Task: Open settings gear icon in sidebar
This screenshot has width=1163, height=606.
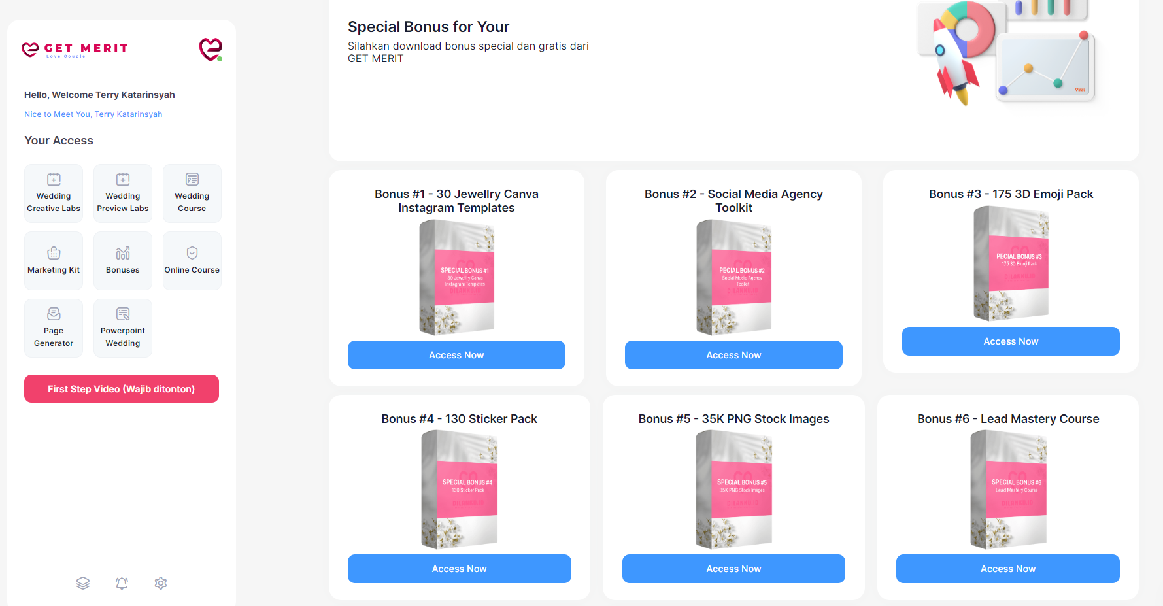Action: (161, 583)
